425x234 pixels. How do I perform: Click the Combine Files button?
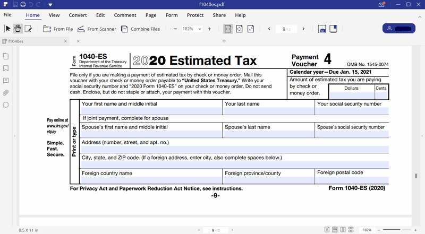[140, 29]
